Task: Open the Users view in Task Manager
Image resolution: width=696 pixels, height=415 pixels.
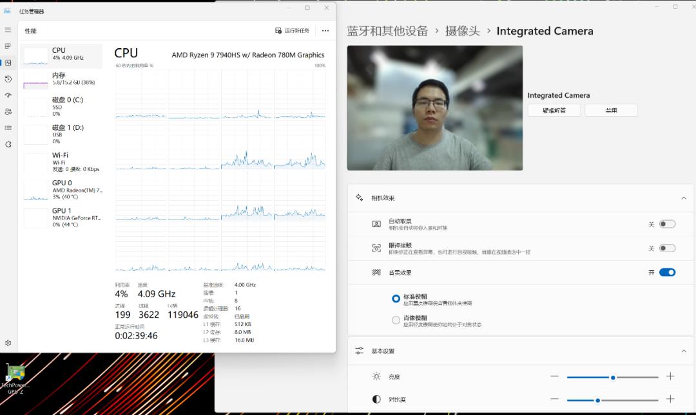Action: coord(8,111)
